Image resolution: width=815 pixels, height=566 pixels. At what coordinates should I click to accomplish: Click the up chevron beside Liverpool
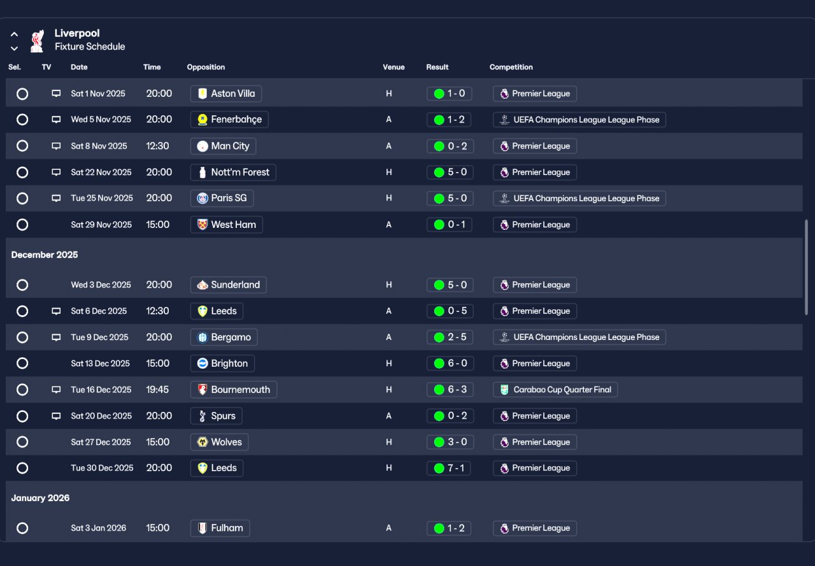pyautogui.click(x=14, y=34)
